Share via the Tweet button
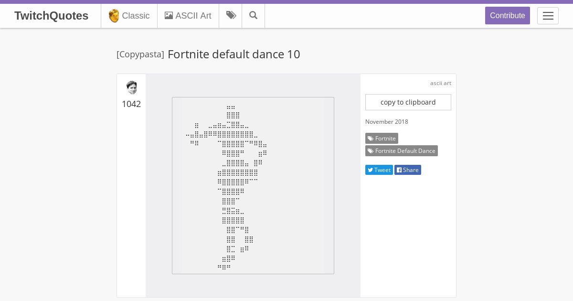573x301 pixels. [x=379, y=170]
